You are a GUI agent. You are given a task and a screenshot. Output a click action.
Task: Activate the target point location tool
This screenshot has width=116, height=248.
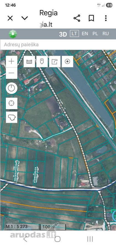[x=67, y=61]
